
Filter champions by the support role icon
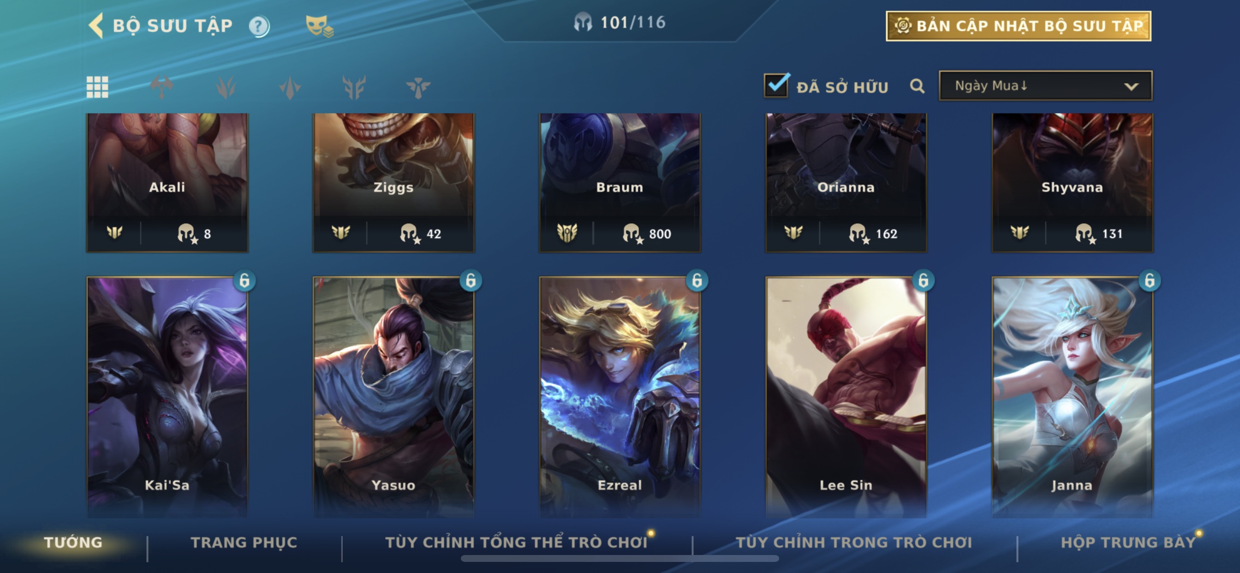[418, 87]
